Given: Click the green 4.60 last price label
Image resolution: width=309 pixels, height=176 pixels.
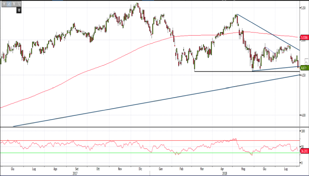Looking at the screenshot, I should point(304,68).
